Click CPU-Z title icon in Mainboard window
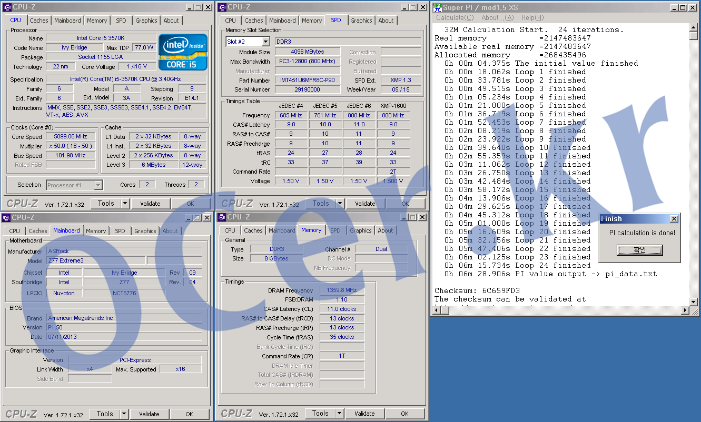Viewport: 701px width, 422px height. 6,217
